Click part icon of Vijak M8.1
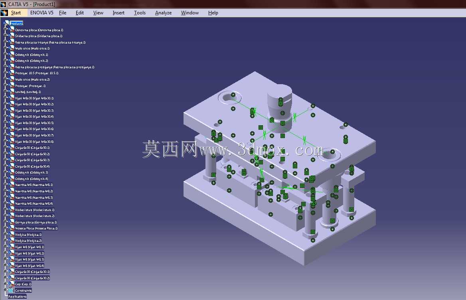The width and height of the screenshot is (466, 300). pyautogui.click(x=11, y=247)
